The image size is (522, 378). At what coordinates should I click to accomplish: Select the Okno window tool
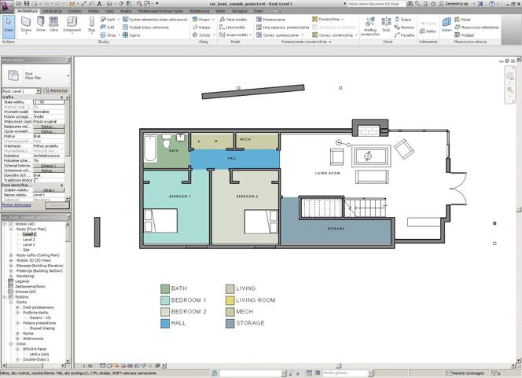click(53, 24)
